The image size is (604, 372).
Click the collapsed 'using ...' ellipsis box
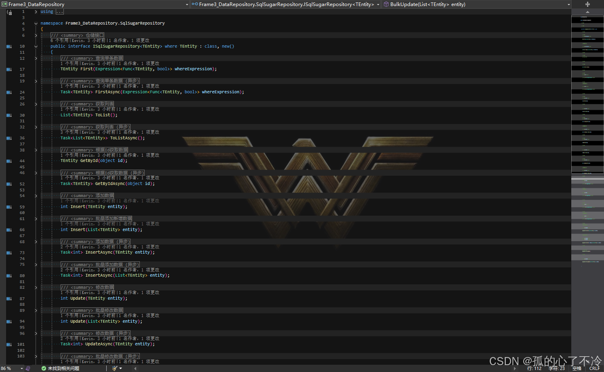pos(60,12)
